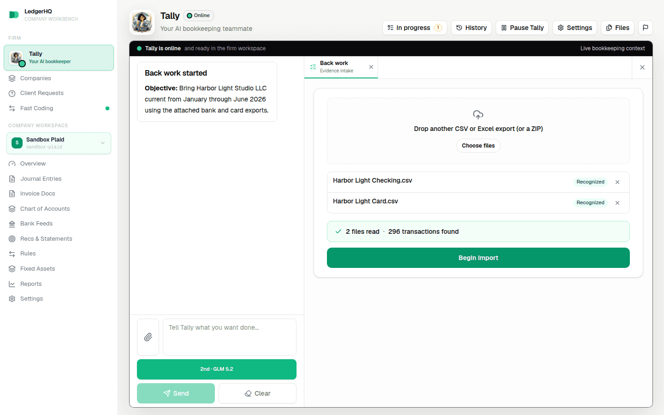Click the Send button
The image size is (664, 415).
click(x=176, y=393)
